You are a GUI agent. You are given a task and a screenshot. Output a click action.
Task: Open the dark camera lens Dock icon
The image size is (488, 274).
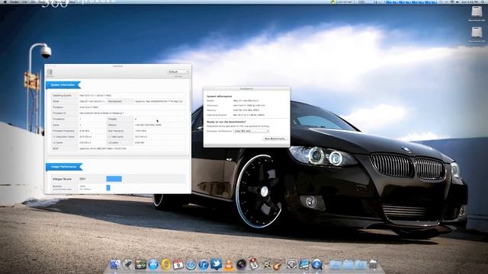tap(241, 264)
